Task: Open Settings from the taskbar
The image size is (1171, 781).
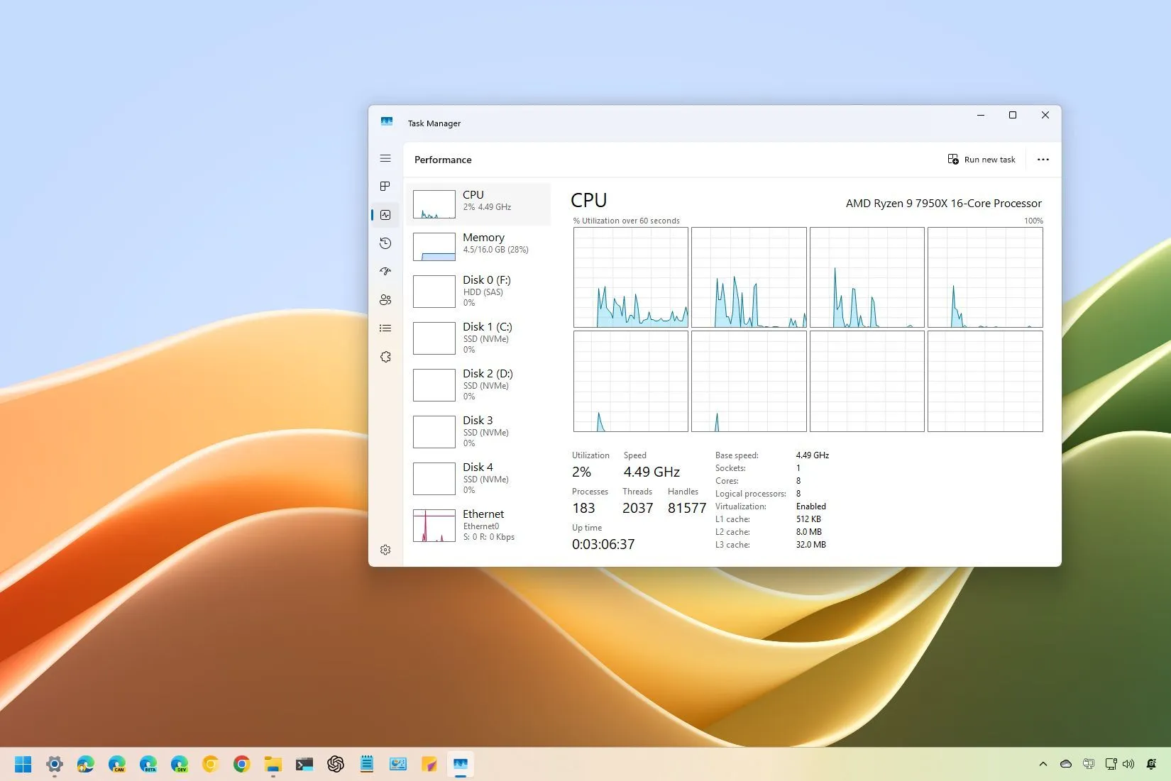Action: (x=55, y=764)
